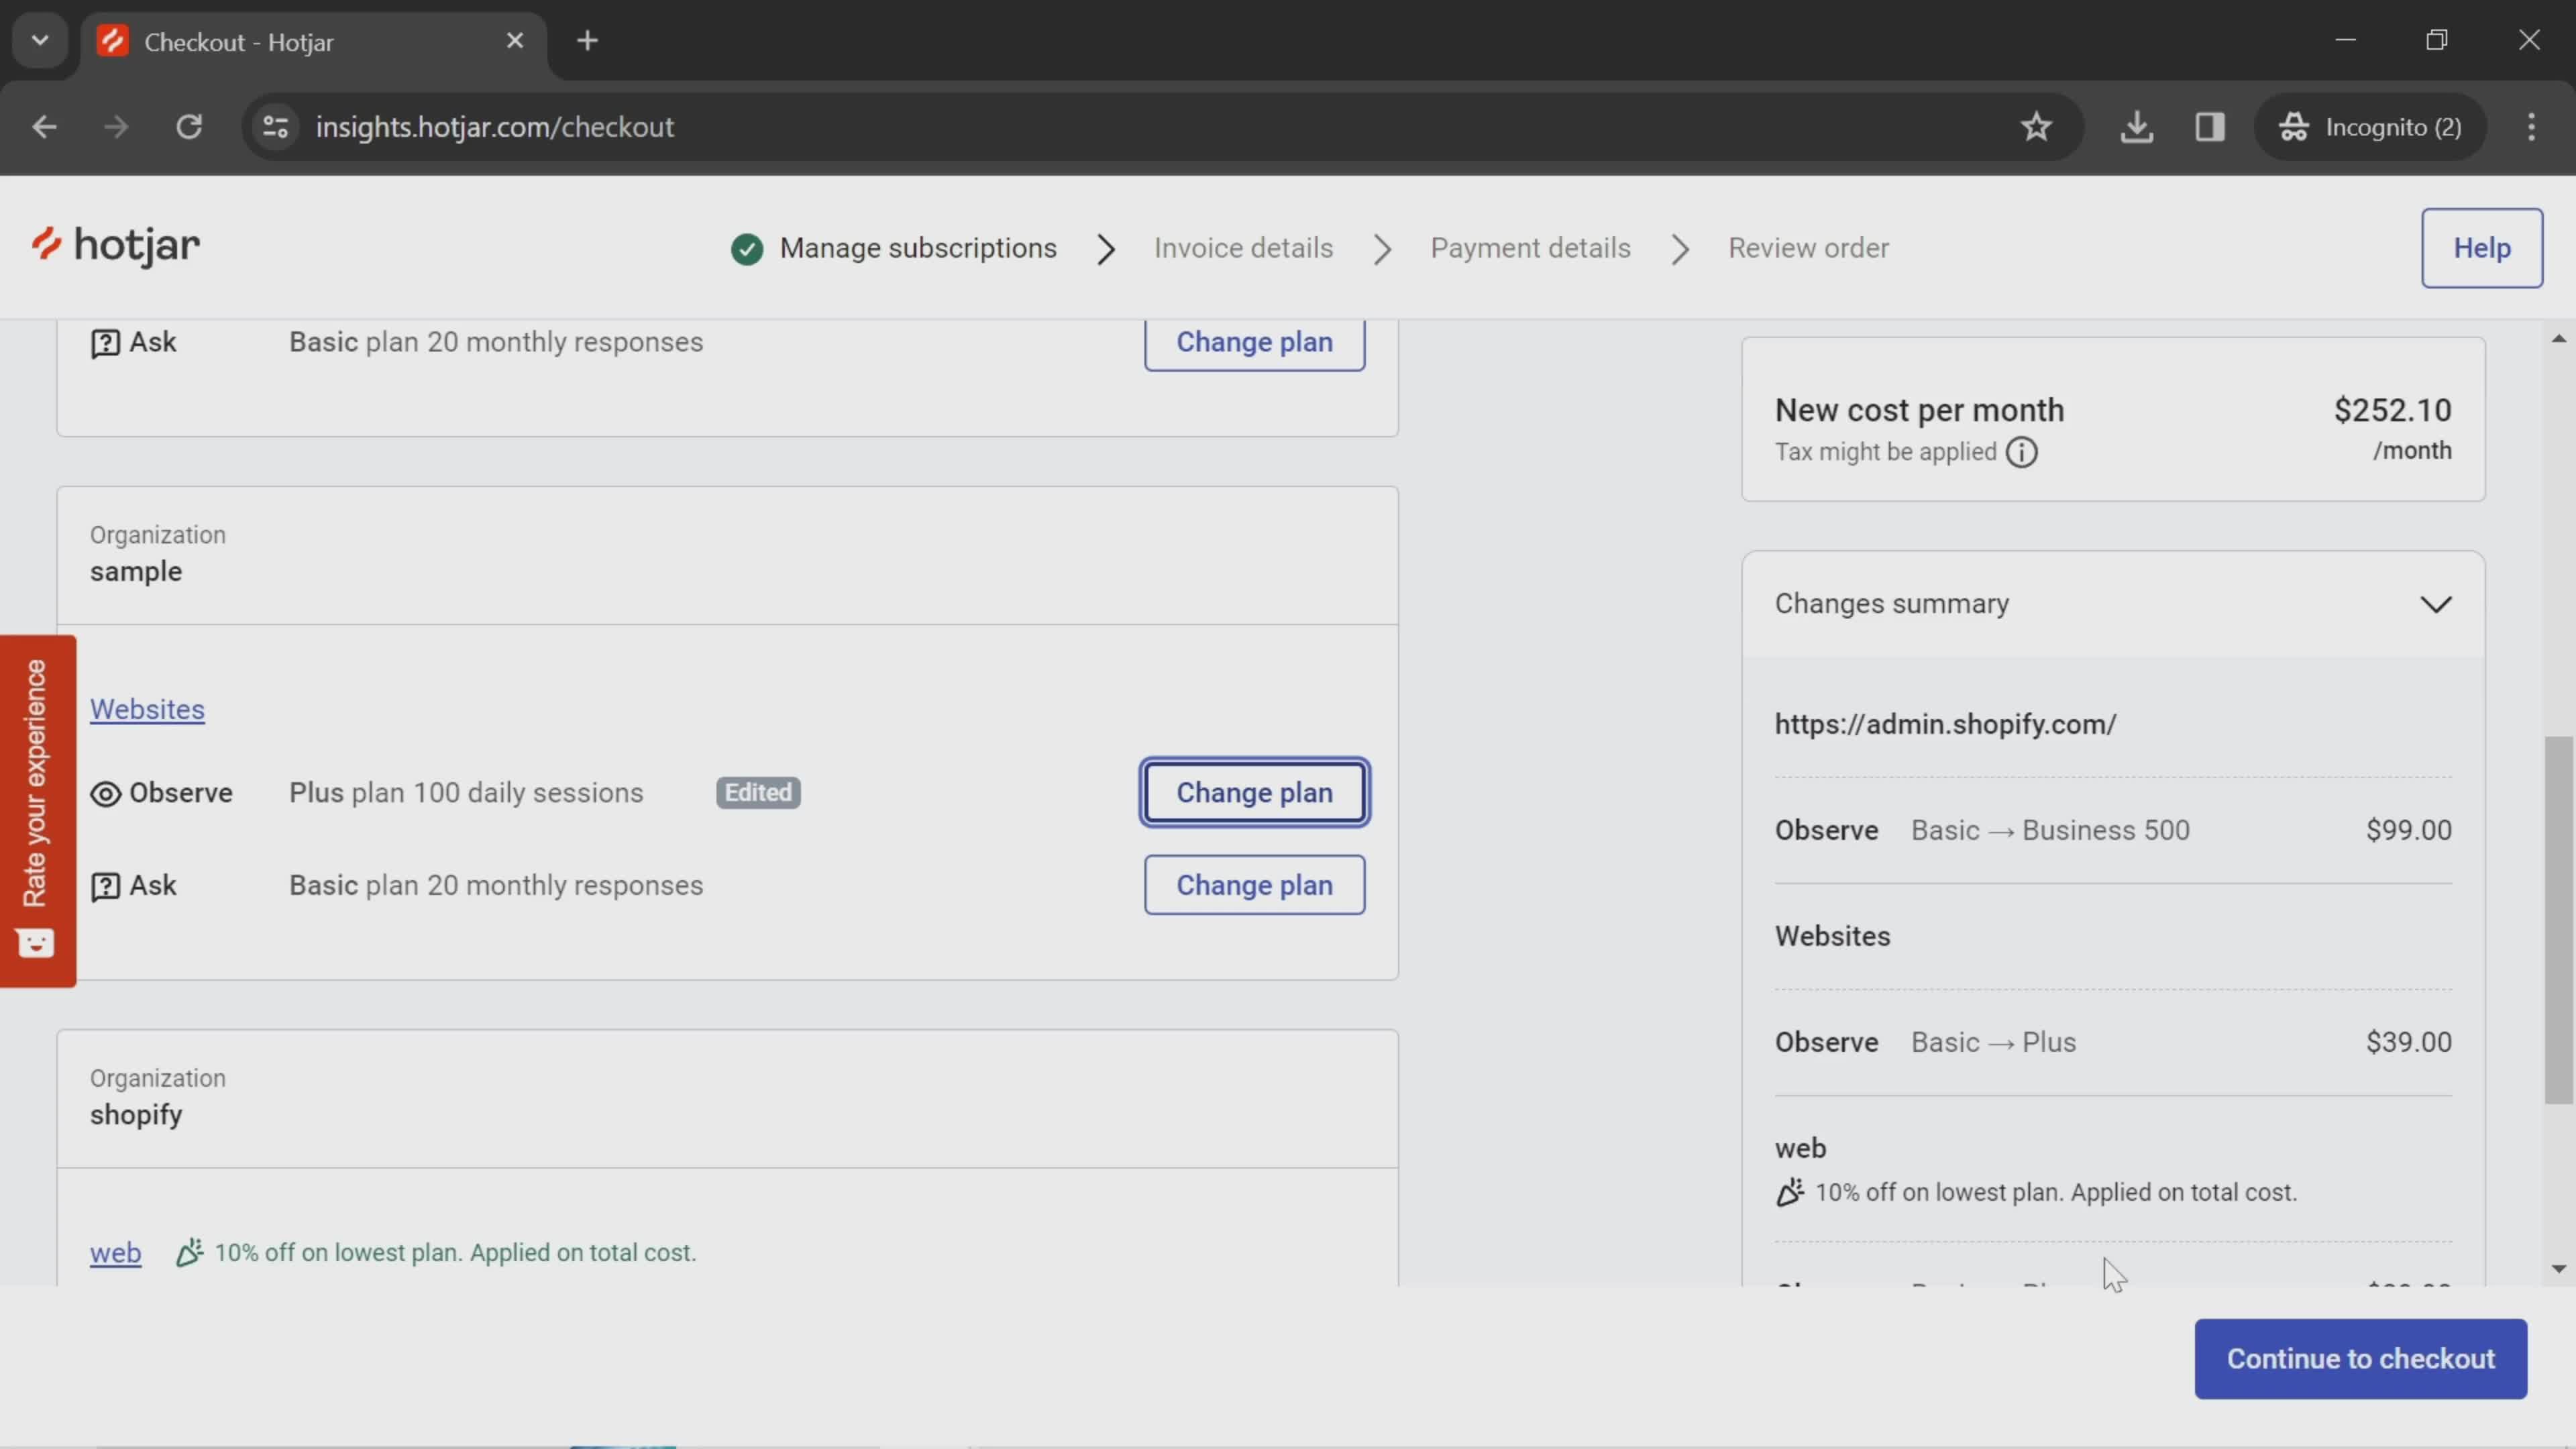
Task: Click the discount flame icon next to web
Action: 188,1251
